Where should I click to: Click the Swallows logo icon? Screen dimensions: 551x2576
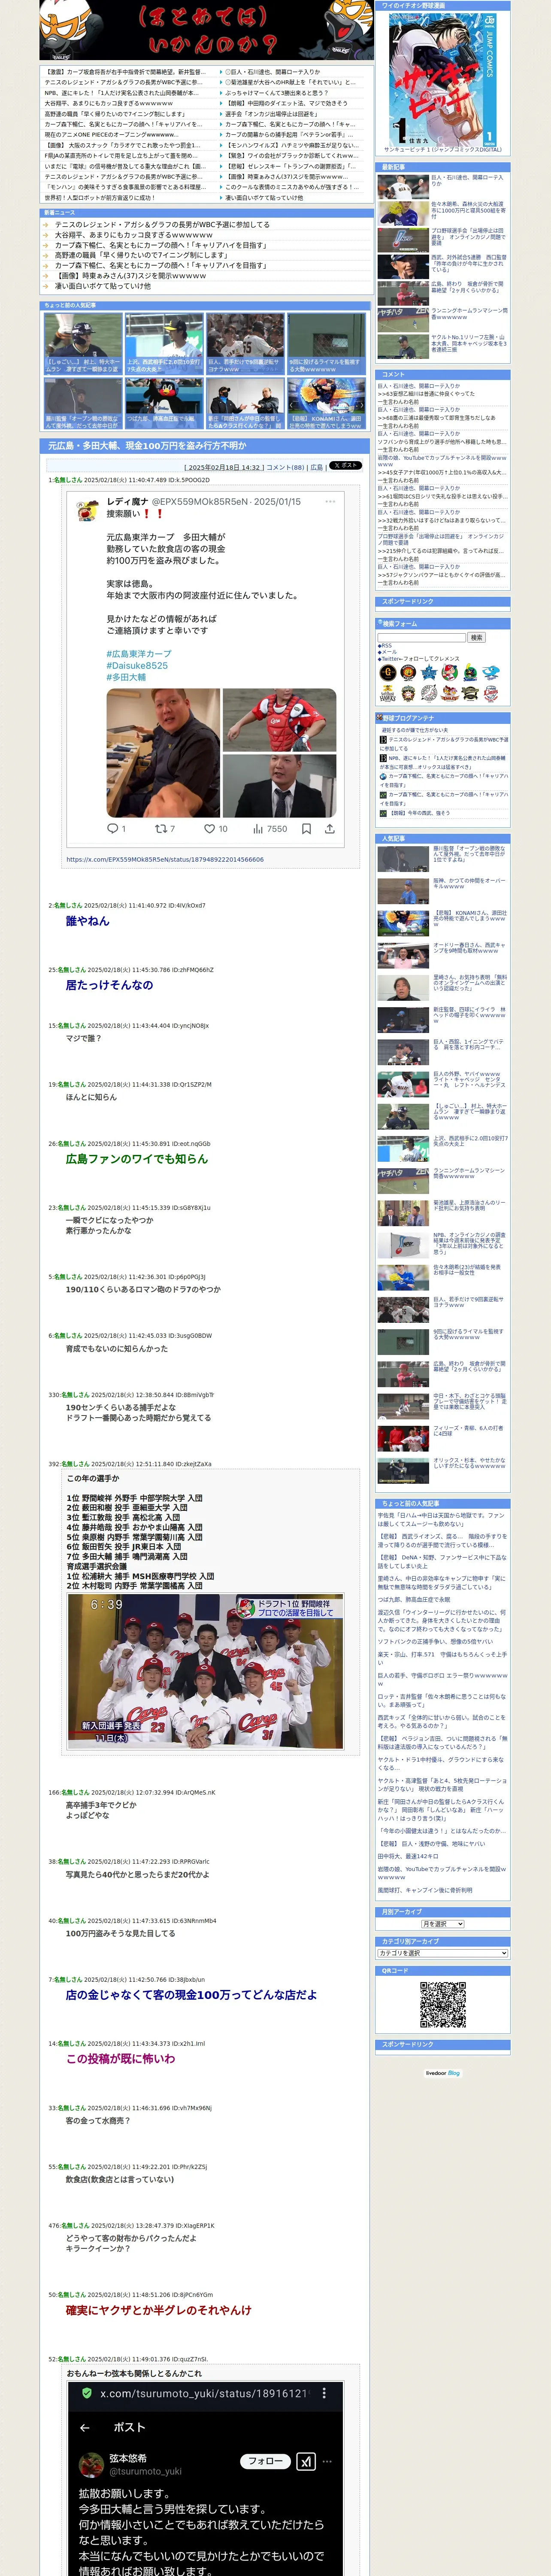[470, 673]
